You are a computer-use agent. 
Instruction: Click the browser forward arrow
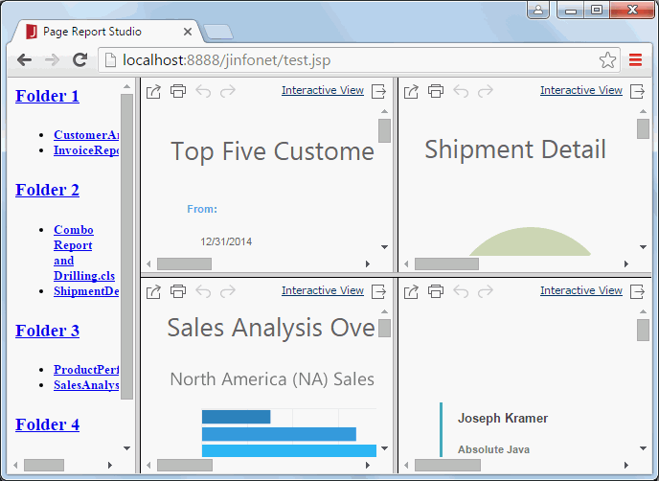[x=52, y=60]
